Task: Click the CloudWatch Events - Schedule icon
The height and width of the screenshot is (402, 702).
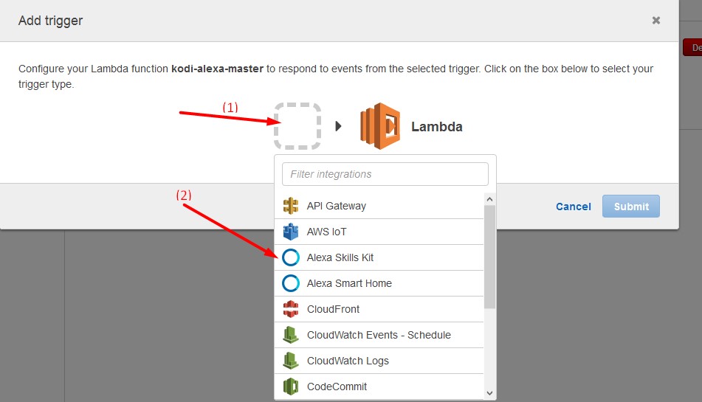Action: (x=291, y=335)
